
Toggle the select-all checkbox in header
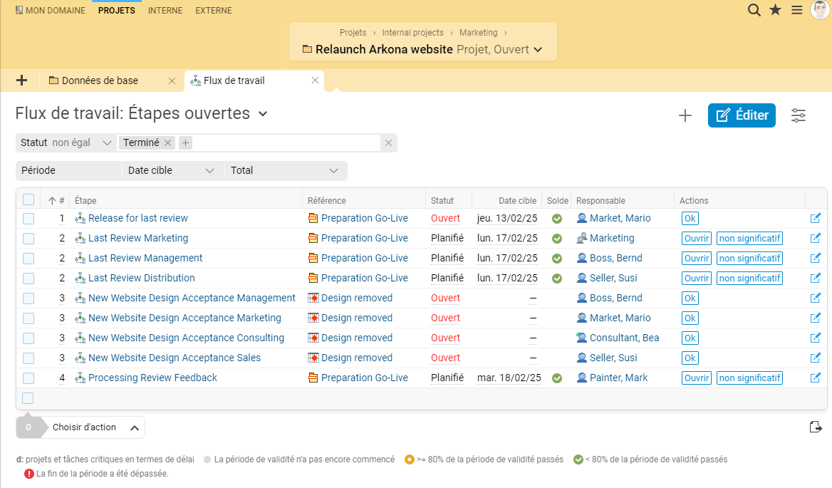(x=28, y=199)
